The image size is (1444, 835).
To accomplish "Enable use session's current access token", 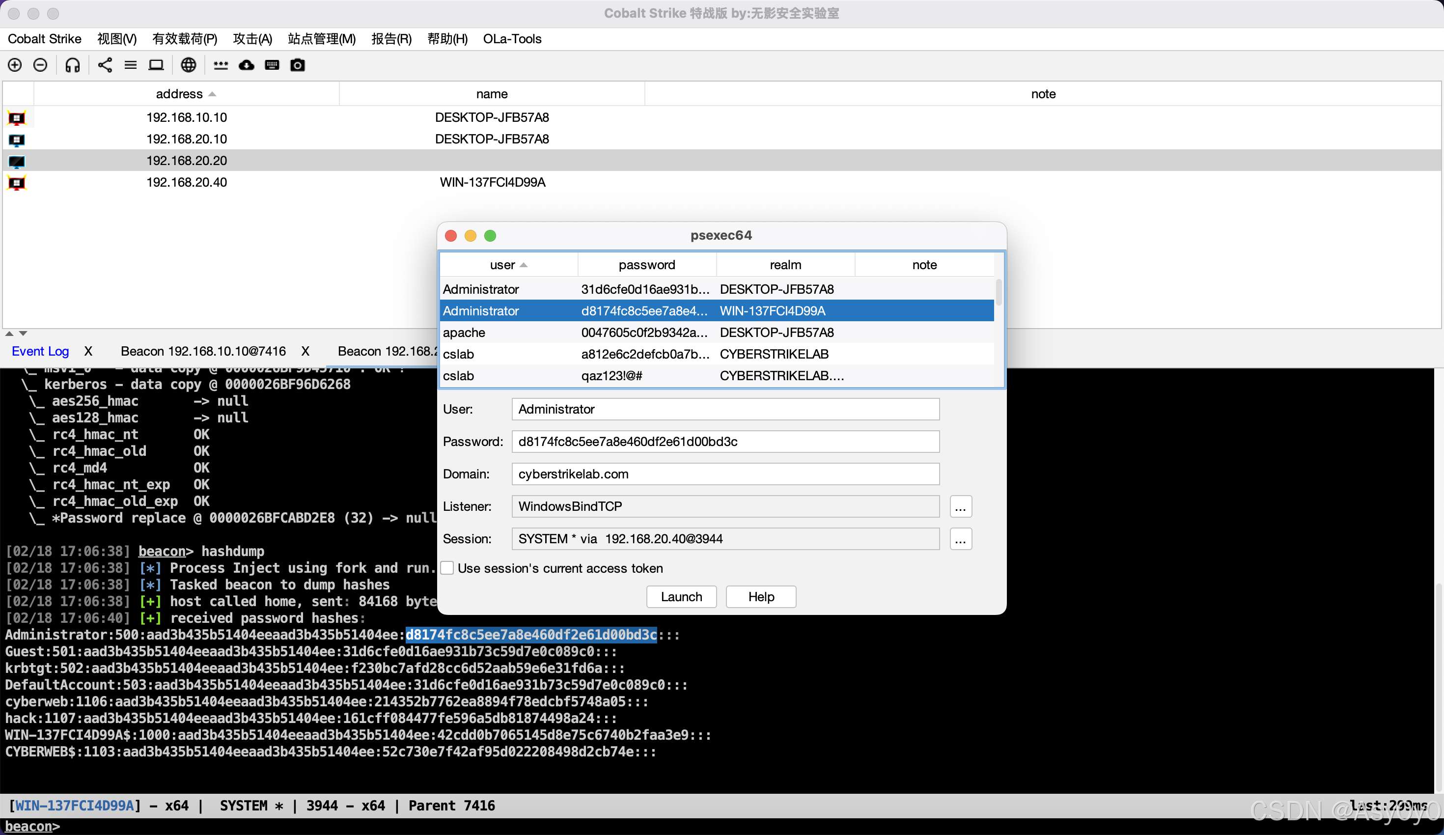I will [447, 568].
